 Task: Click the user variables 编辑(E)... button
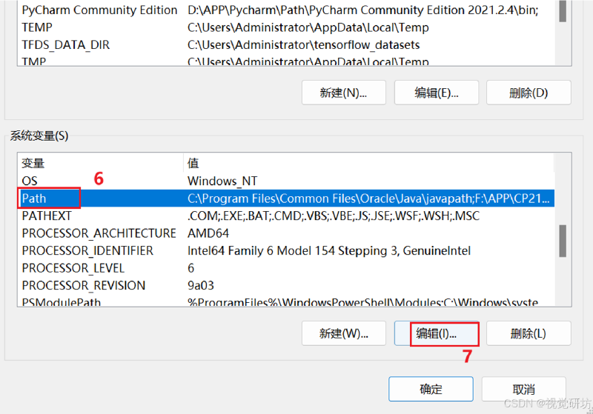(x=437, y=93)
